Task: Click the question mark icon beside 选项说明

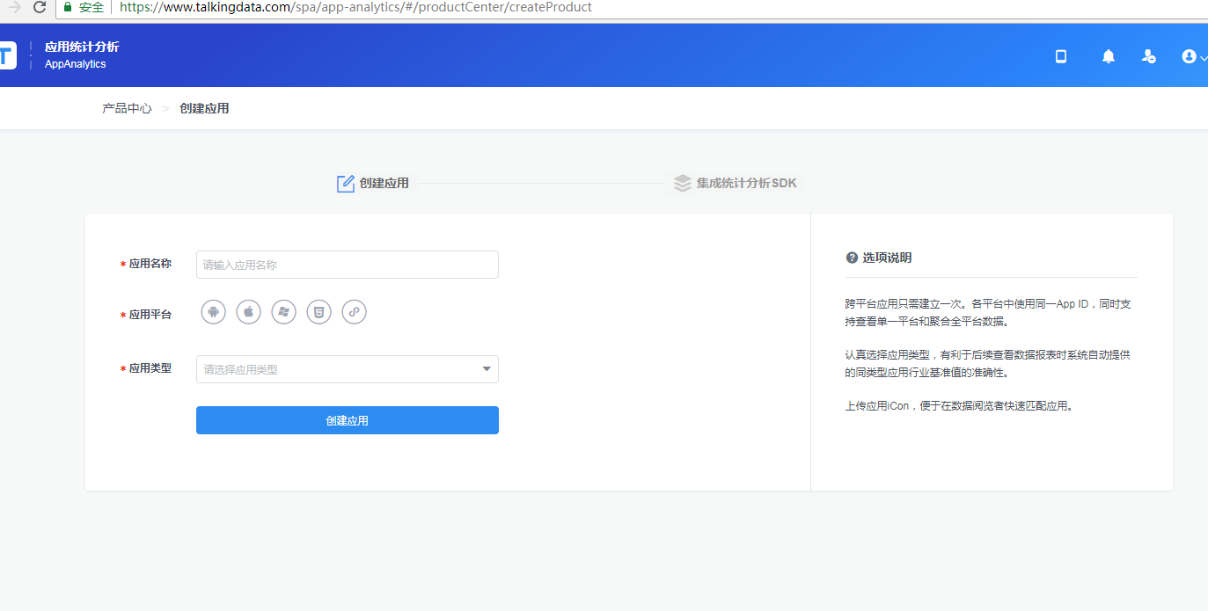Action: [x=851, y=257]
